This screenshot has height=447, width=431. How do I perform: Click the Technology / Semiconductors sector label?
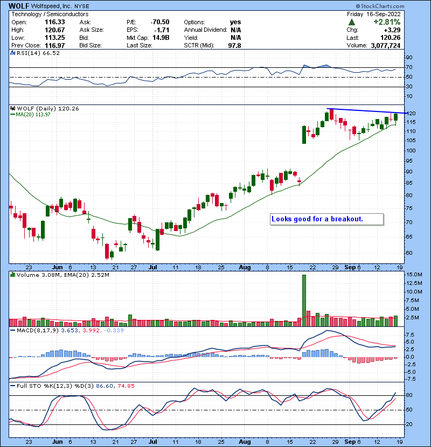[50, 14]
